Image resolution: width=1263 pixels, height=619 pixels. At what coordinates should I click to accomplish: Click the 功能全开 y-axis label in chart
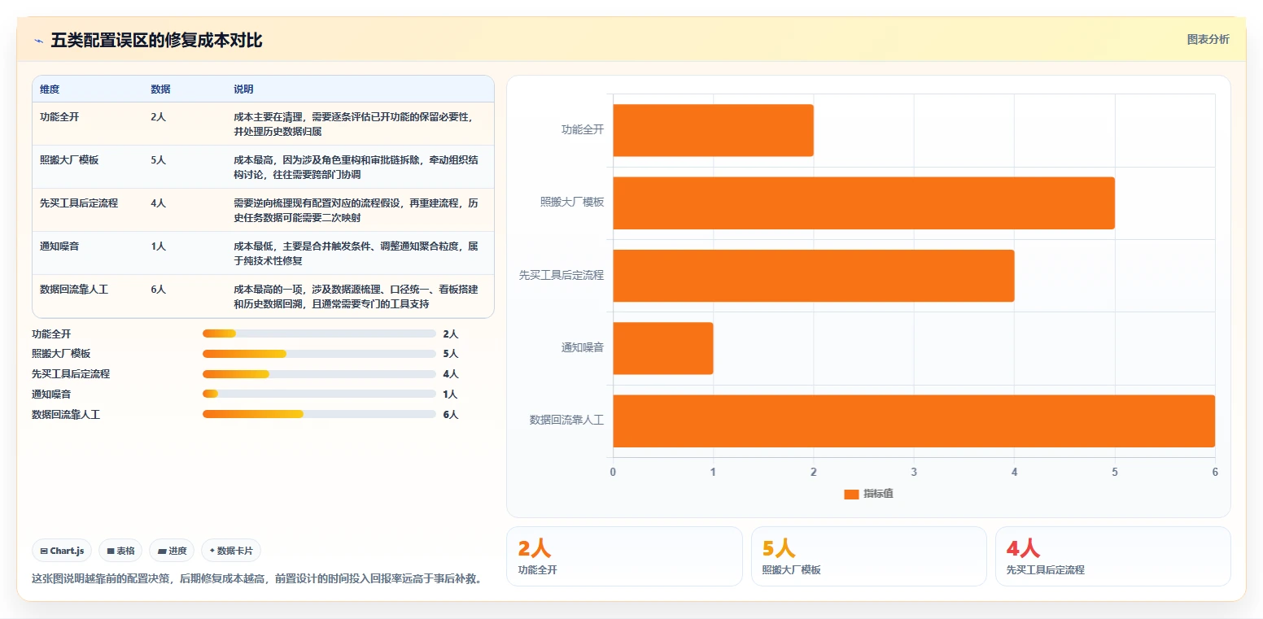point(583,129)
